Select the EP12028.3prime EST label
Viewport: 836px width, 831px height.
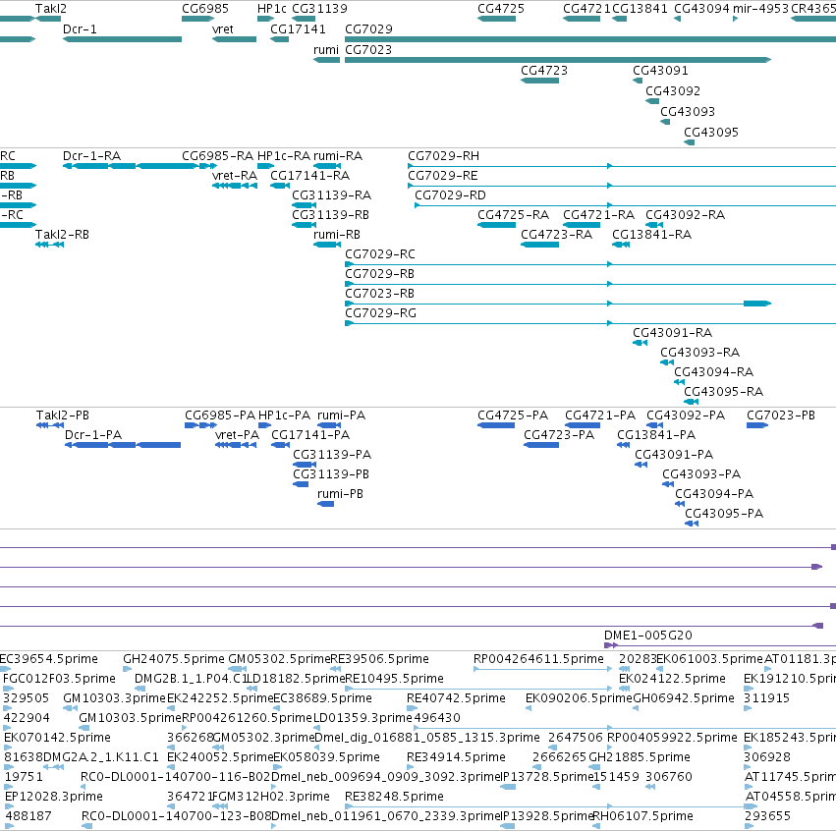point(53,797)
